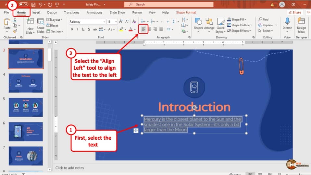
Task: Click the Redo icon
Action: point(50,4)
